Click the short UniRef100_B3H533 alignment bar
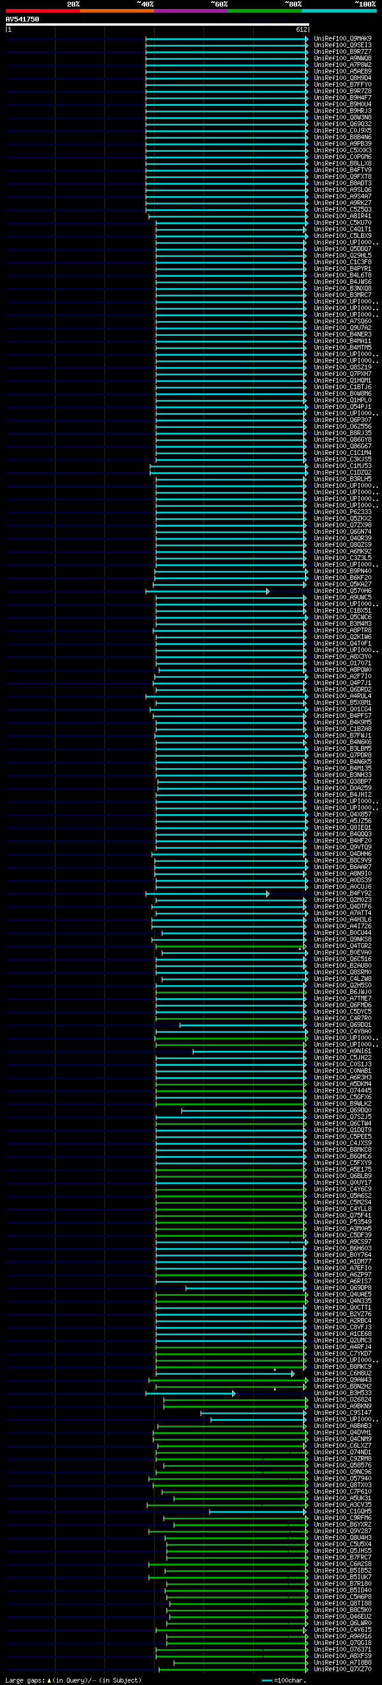This screenshot has height=1685, width=382. [x=190, y=1393]
